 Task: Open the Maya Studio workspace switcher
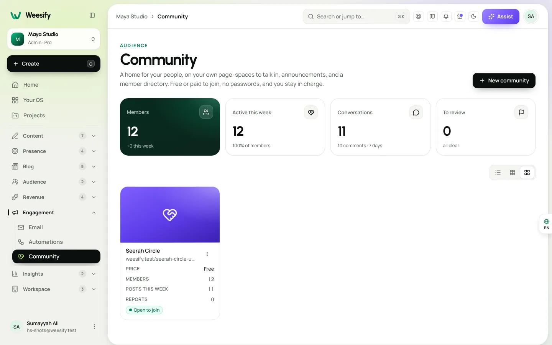[x=54, y=39]
